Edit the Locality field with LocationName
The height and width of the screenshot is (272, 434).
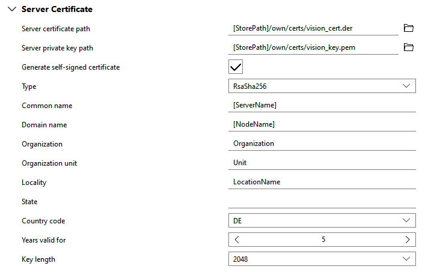(322, 182)
